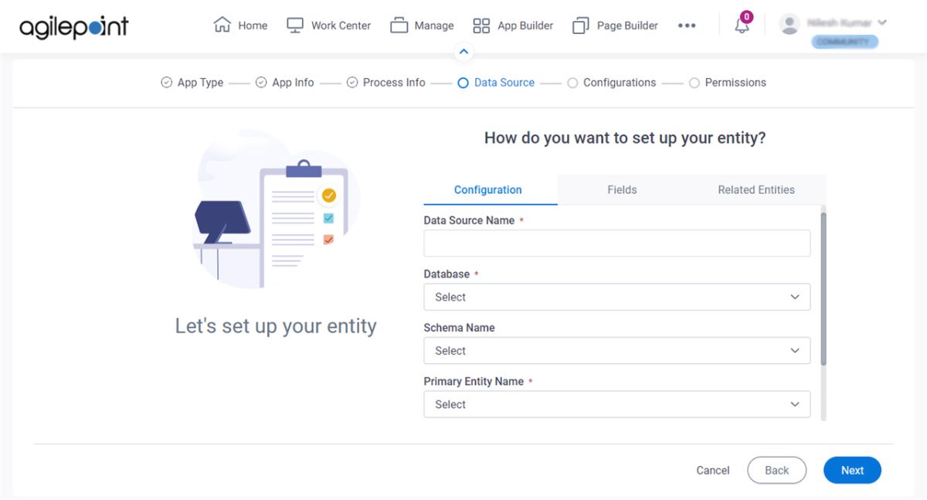Click the Manage briefcase icon
The height and width of the screenshot is (500, 927).
pyautogui.click(x=399, y=26)
